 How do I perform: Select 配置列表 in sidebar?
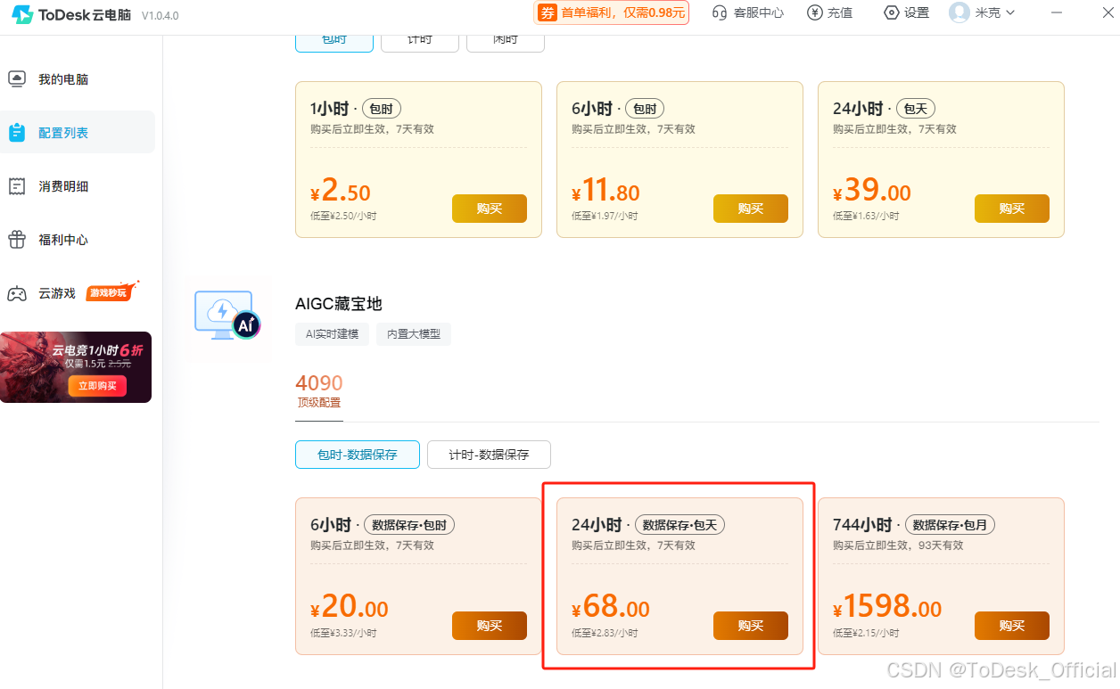tap(78, 132)
